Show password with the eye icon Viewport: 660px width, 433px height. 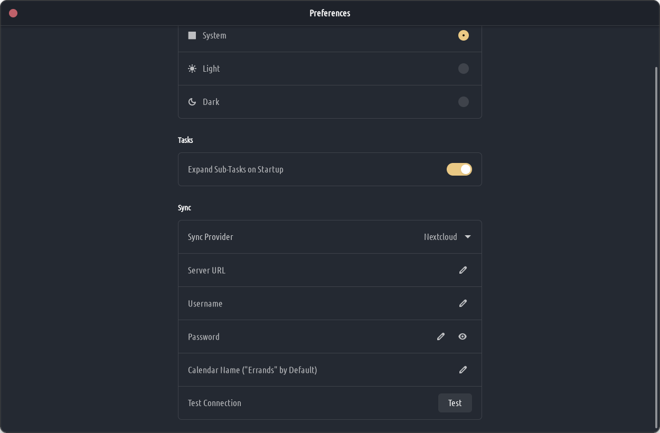point(463,336)
